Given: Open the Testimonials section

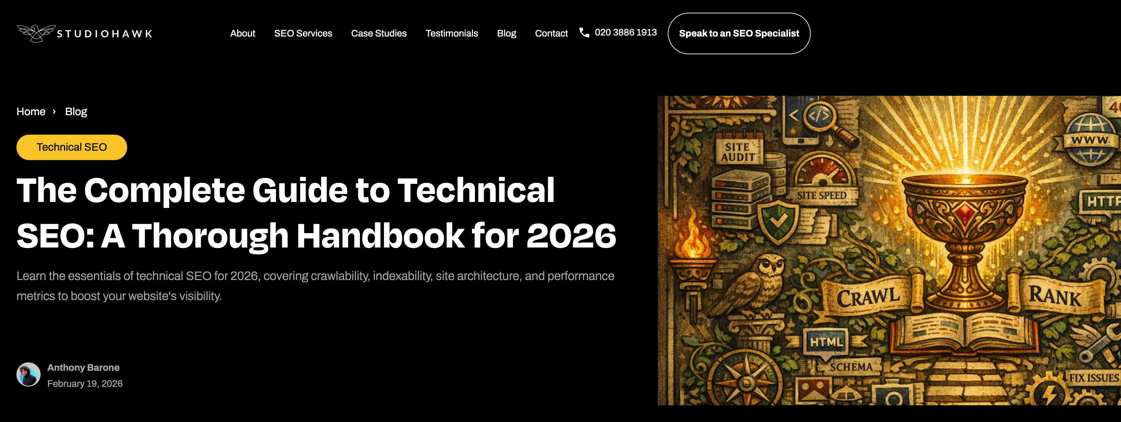Looking at the screenshot, I should [x=451, y=33].
